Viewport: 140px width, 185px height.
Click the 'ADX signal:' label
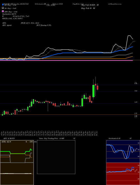(7, 25)
